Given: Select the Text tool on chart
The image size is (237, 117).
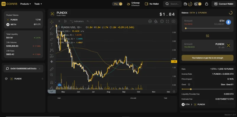Looking at the screenshot, I should pyautogui.click(x=52, y=45).
